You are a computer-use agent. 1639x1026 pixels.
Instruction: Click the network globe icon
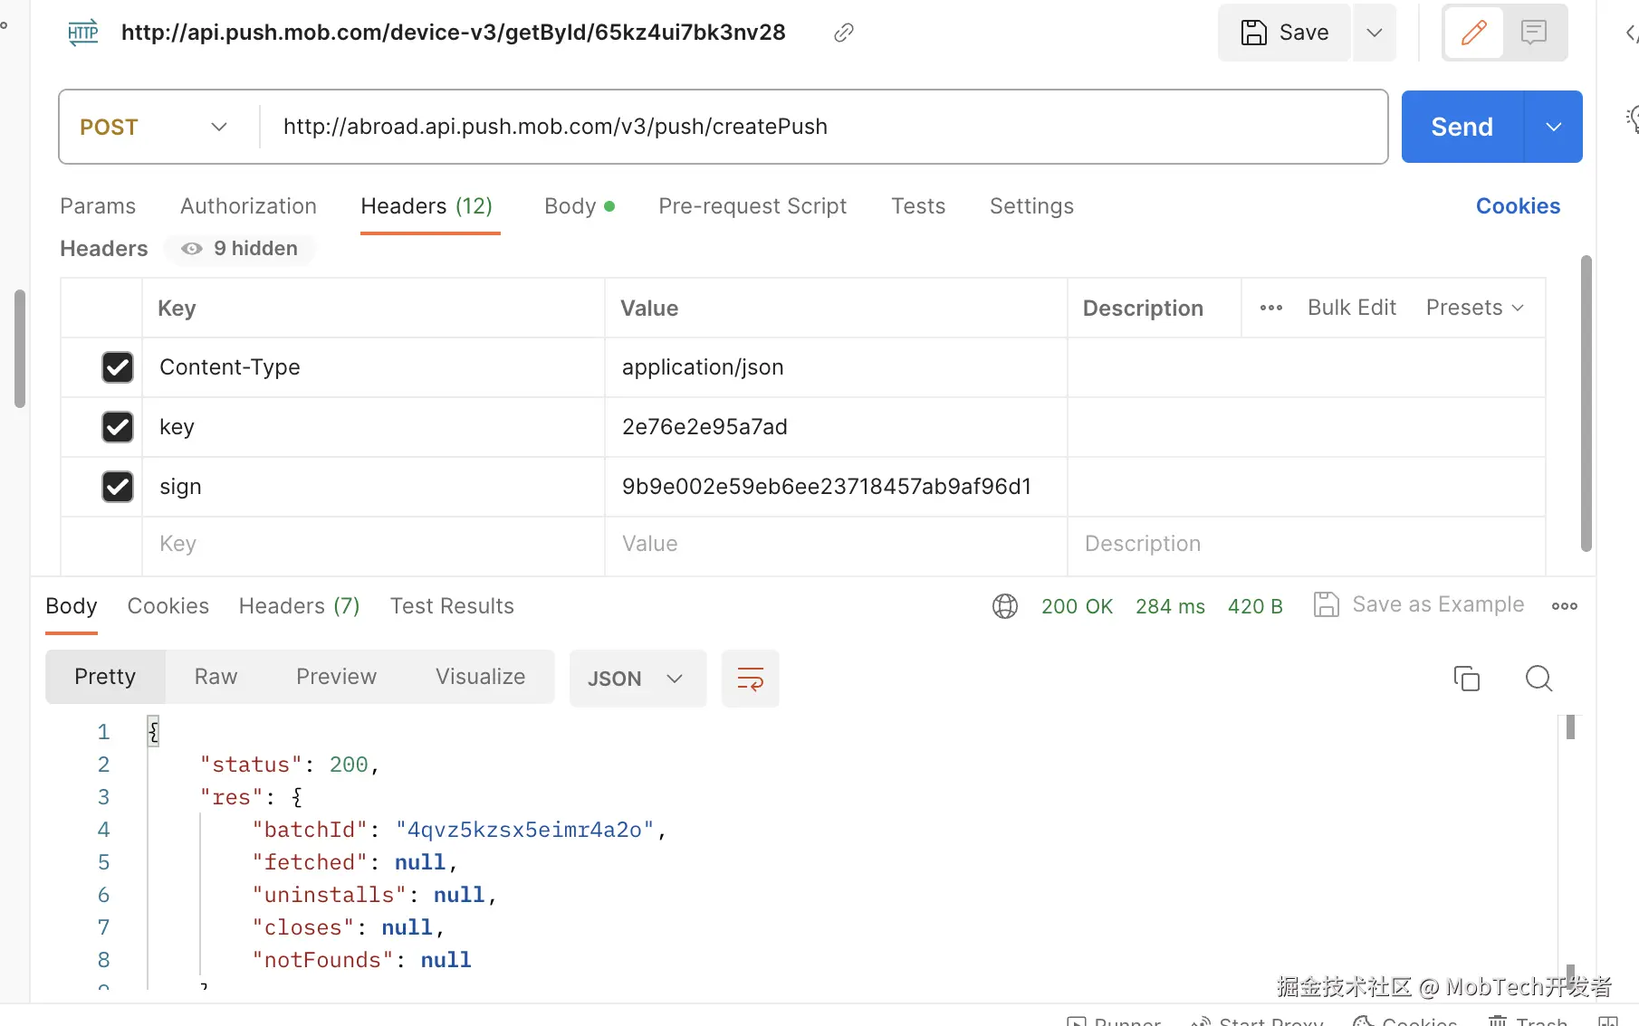click(x=1004, y=606)
